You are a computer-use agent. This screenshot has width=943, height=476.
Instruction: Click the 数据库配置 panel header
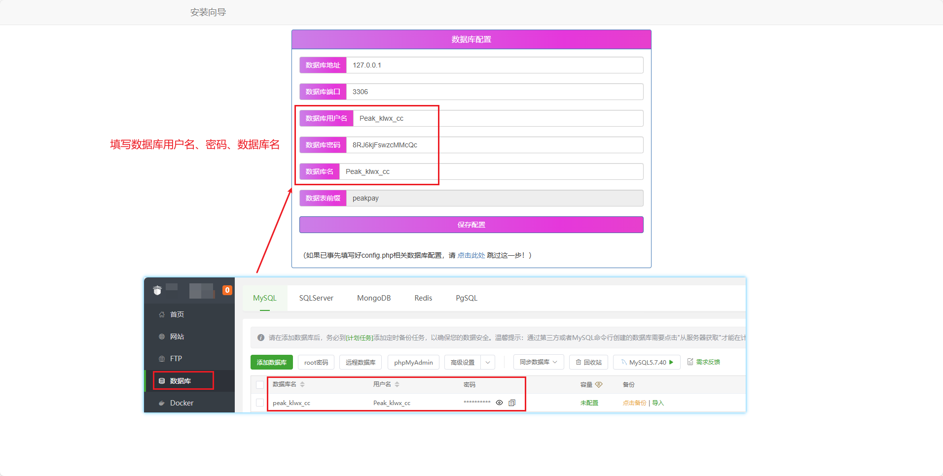(471, 39)
